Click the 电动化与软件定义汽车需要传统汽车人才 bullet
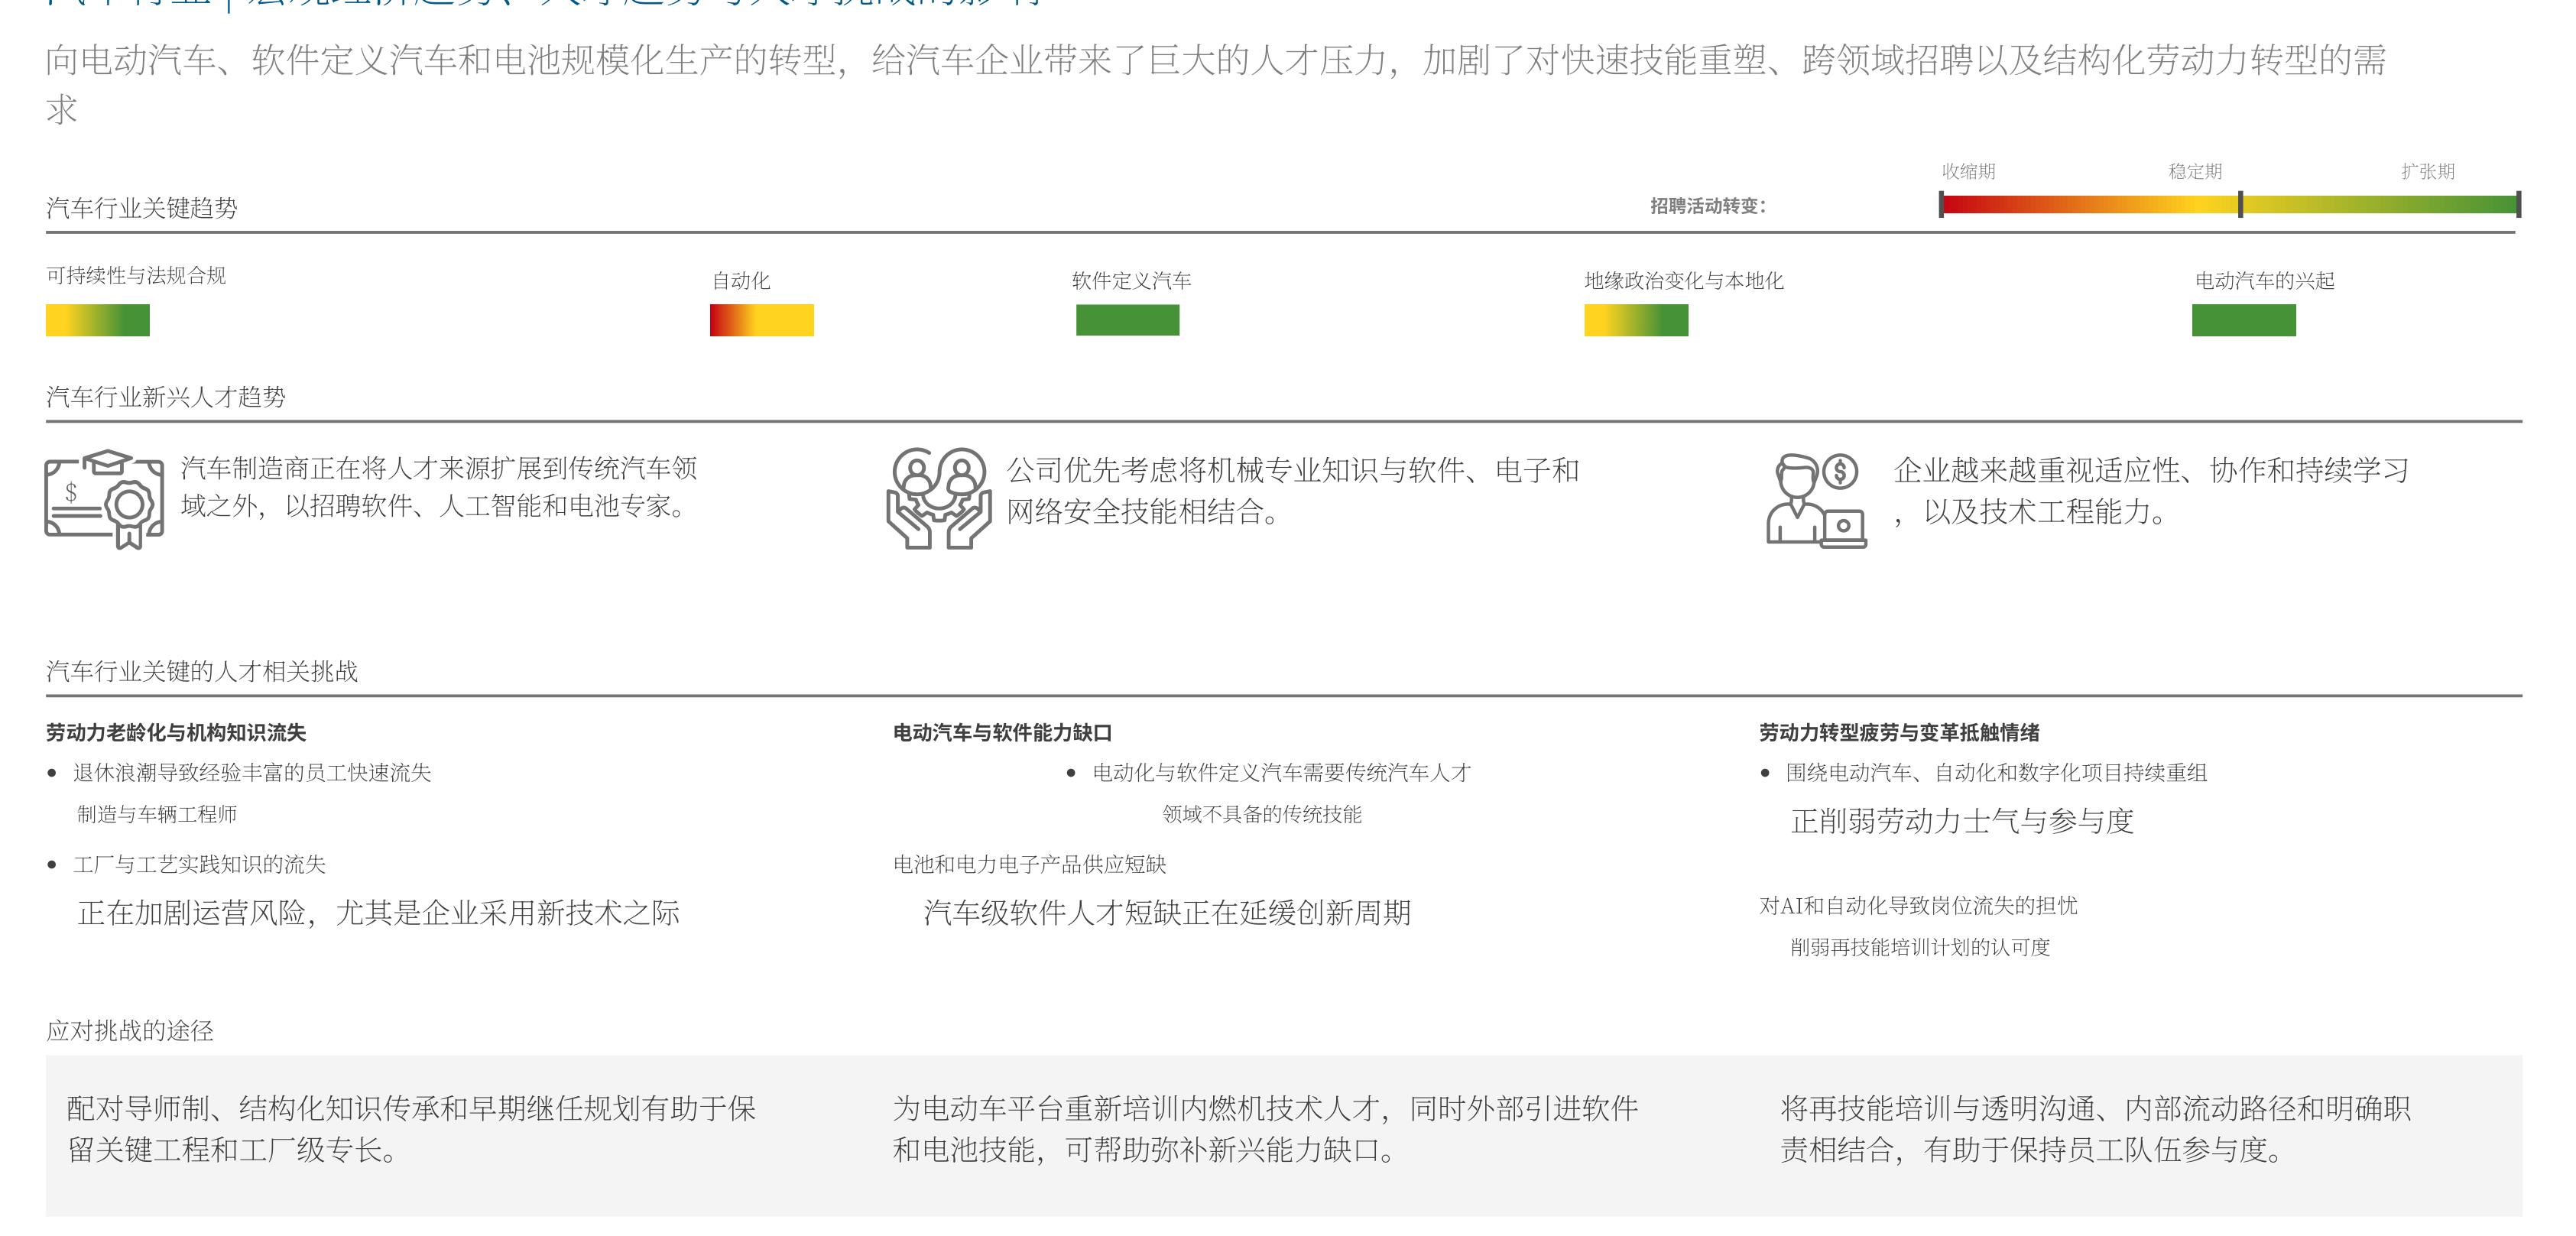The image size is (2576, 1236). (x=1282, y=773)
